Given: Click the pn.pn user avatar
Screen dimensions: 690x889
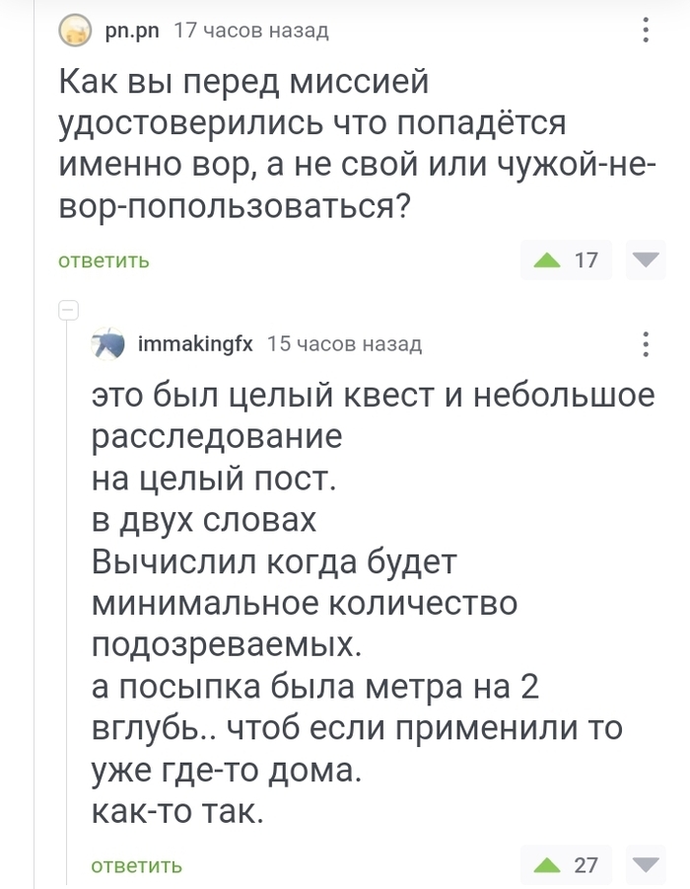Looking at the screenshot, I should click(x=74, y=32).
